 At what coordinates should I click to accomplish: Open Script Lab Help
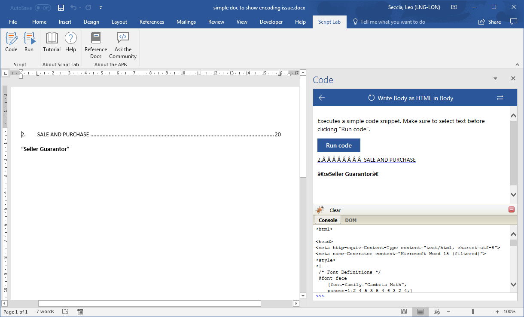(70, 42)
